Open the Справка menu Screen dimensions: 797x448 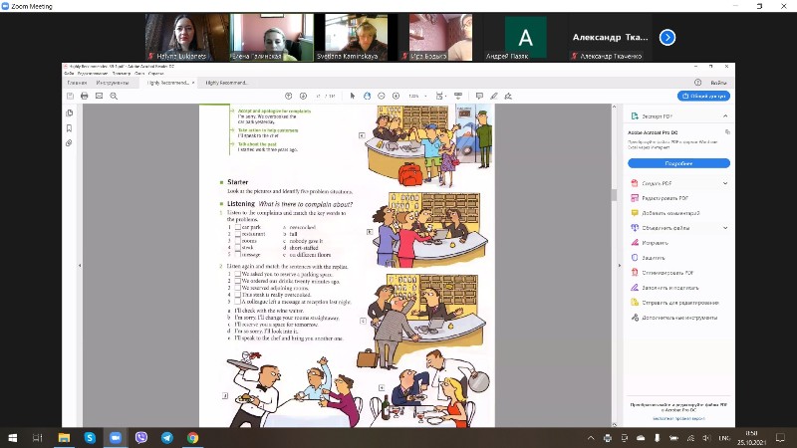pyautogui.click(x=156, y=74)
